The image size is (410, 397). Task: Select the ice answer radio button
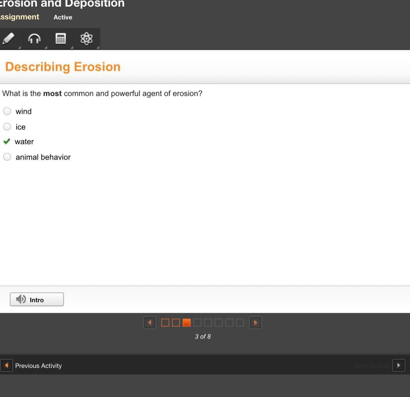(x=7, y=127)
